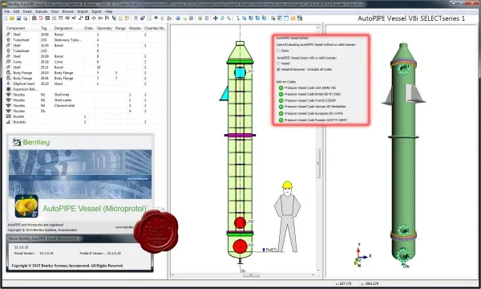Open the Execute menu
This screenshot has width=481, height=289.
(x=42, y=11)
